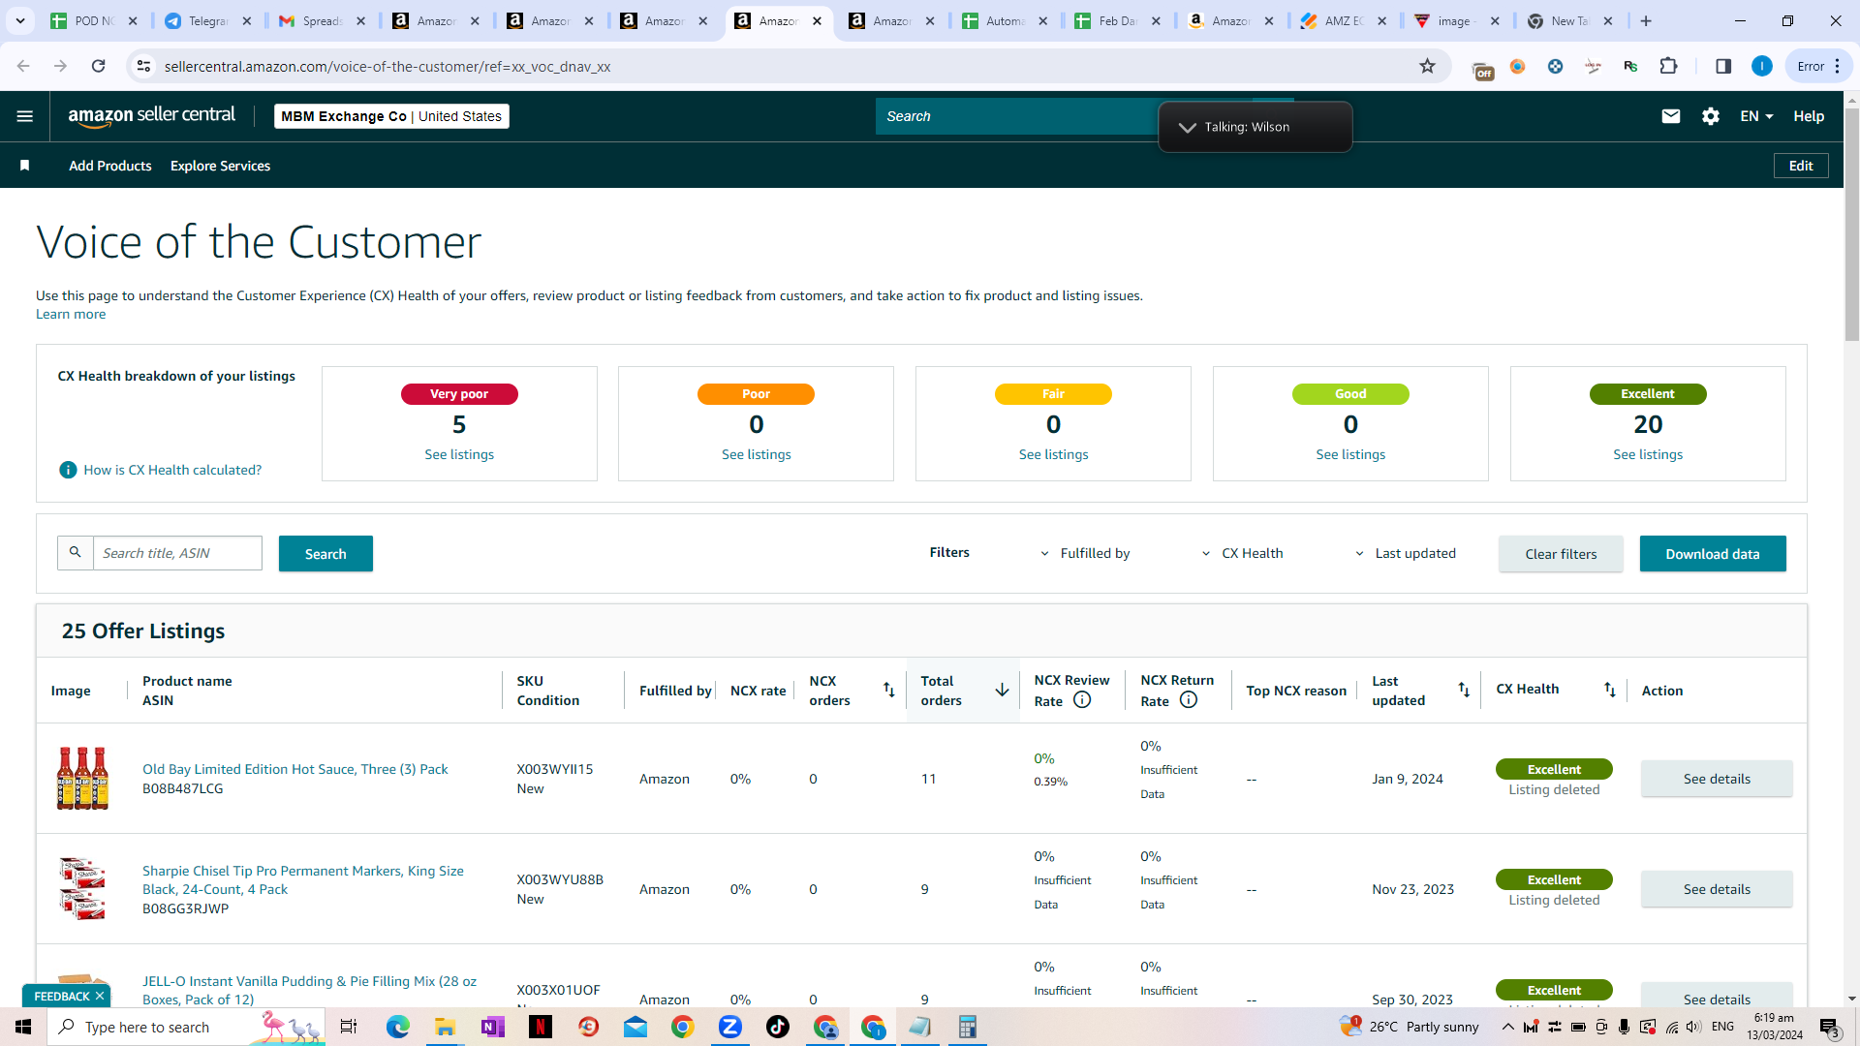Switch to the Telegram browser tab
This screenshot has width=1860, height=1046.
pyautogui.click(x=207, y=20)
